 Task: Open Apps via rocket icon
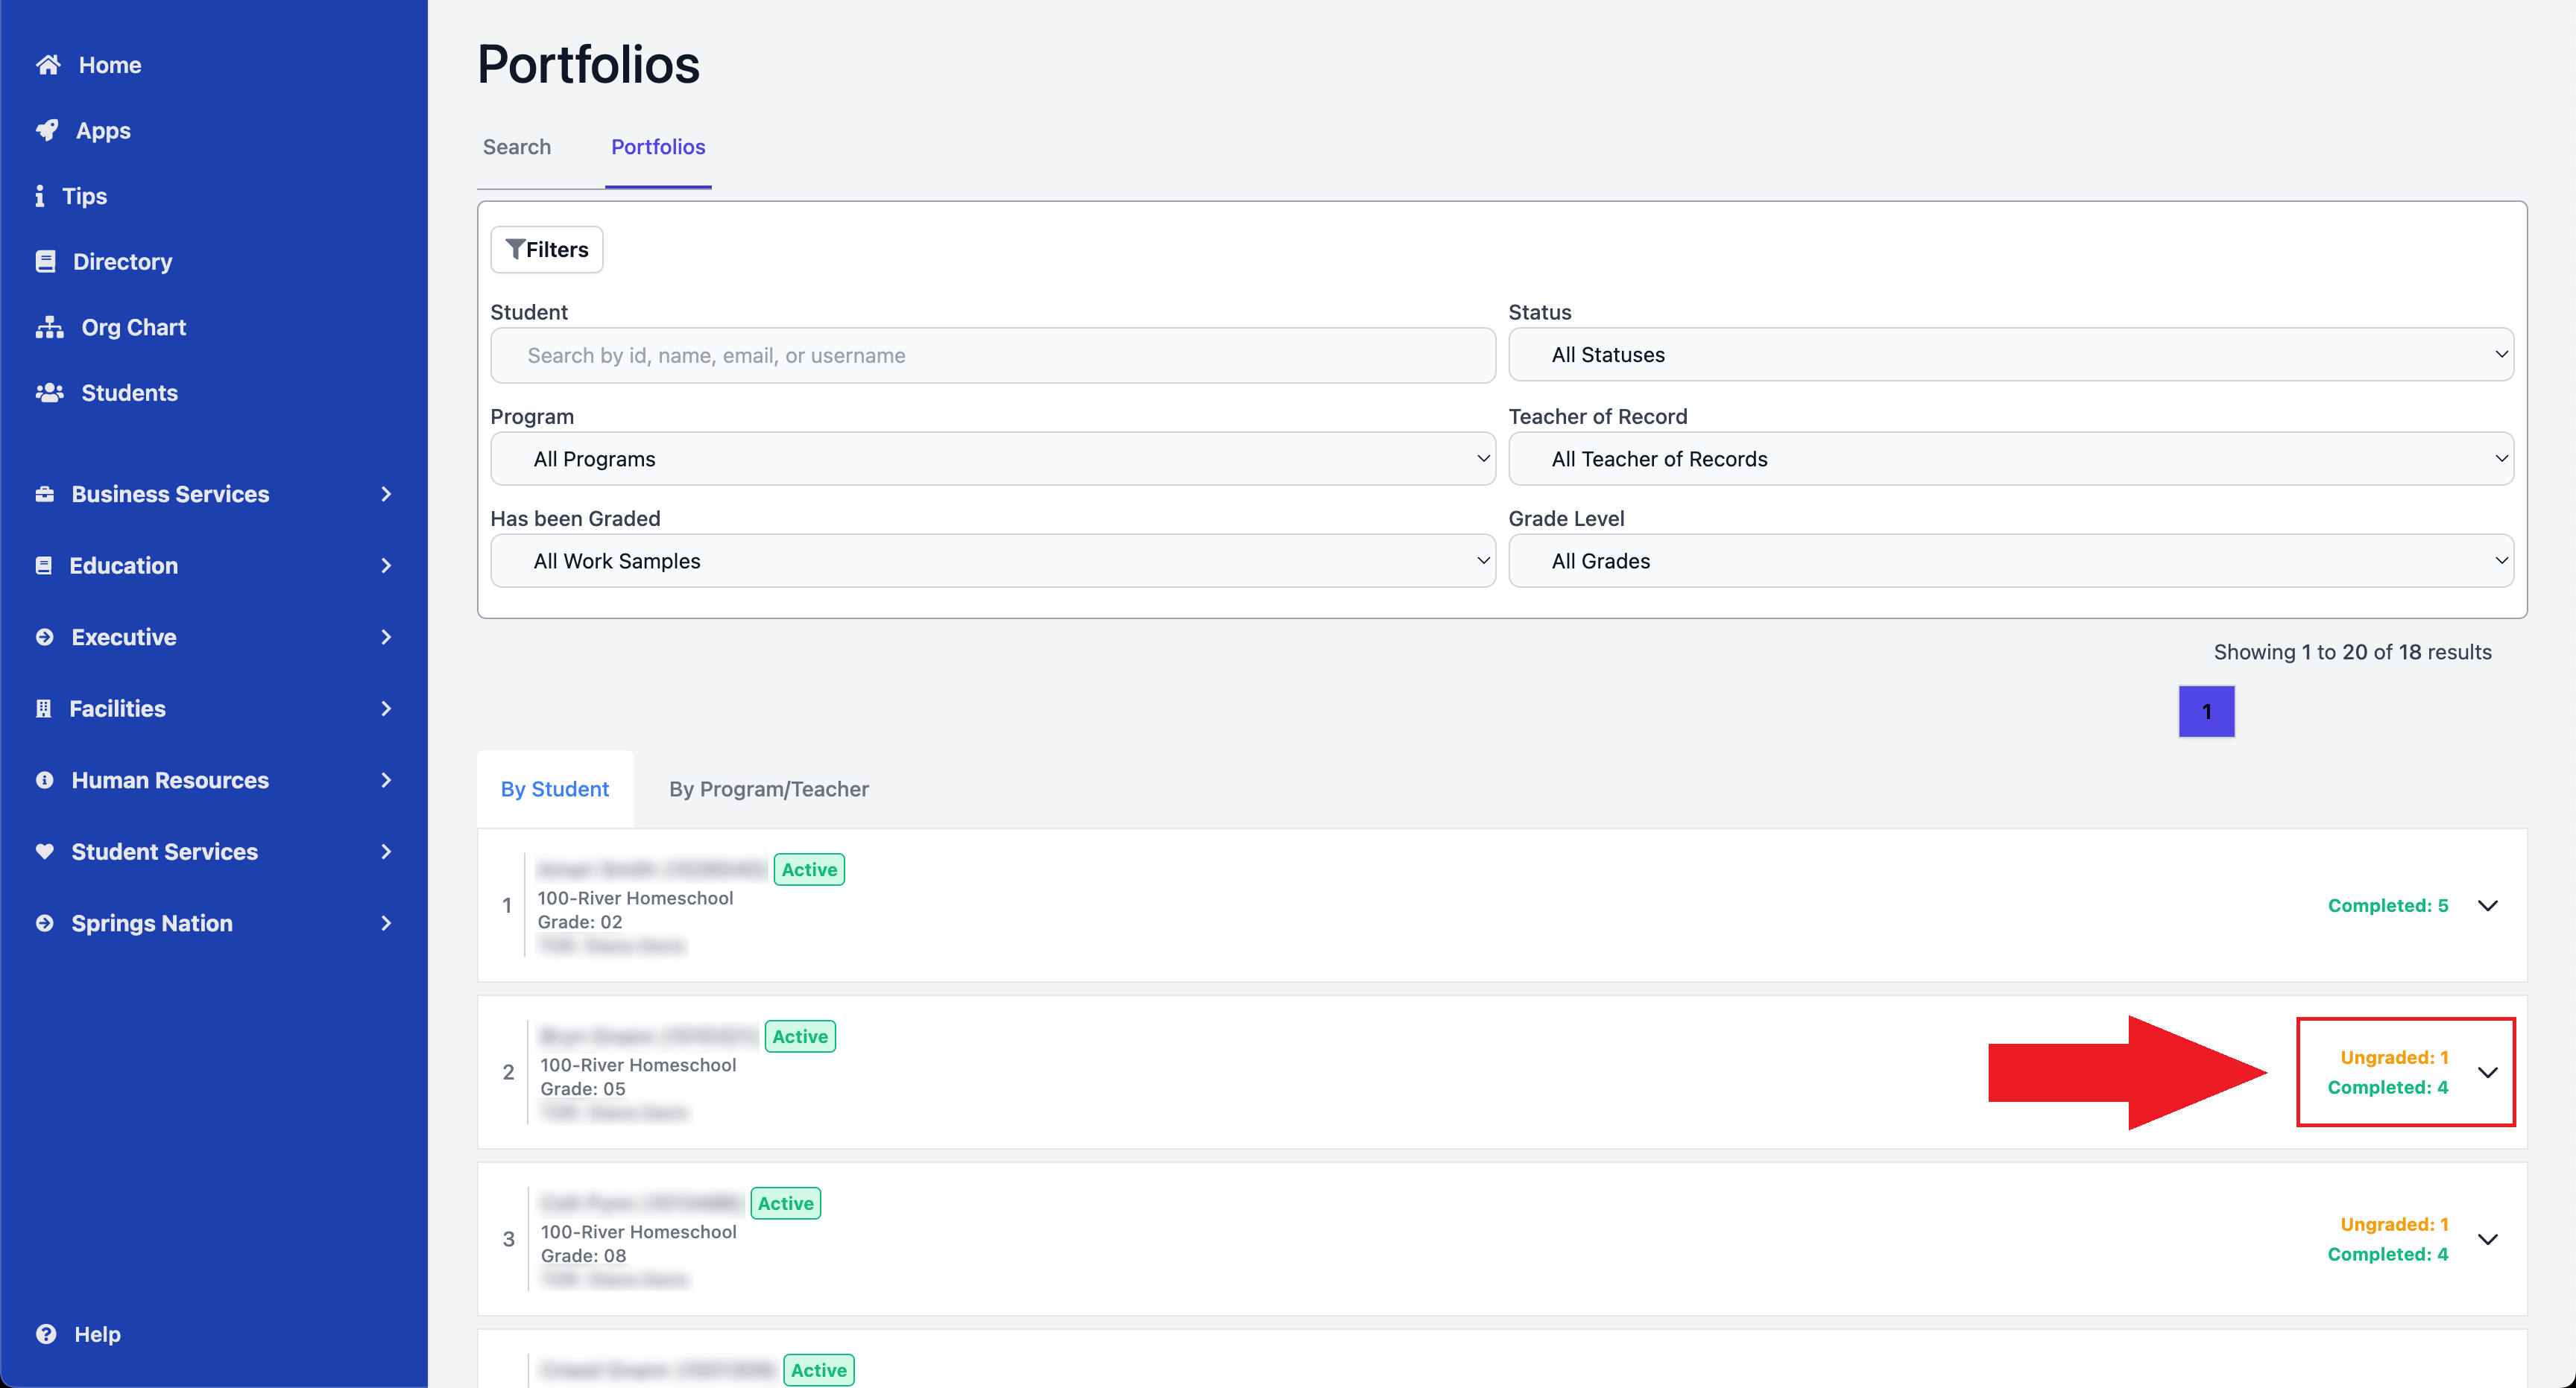47,131
